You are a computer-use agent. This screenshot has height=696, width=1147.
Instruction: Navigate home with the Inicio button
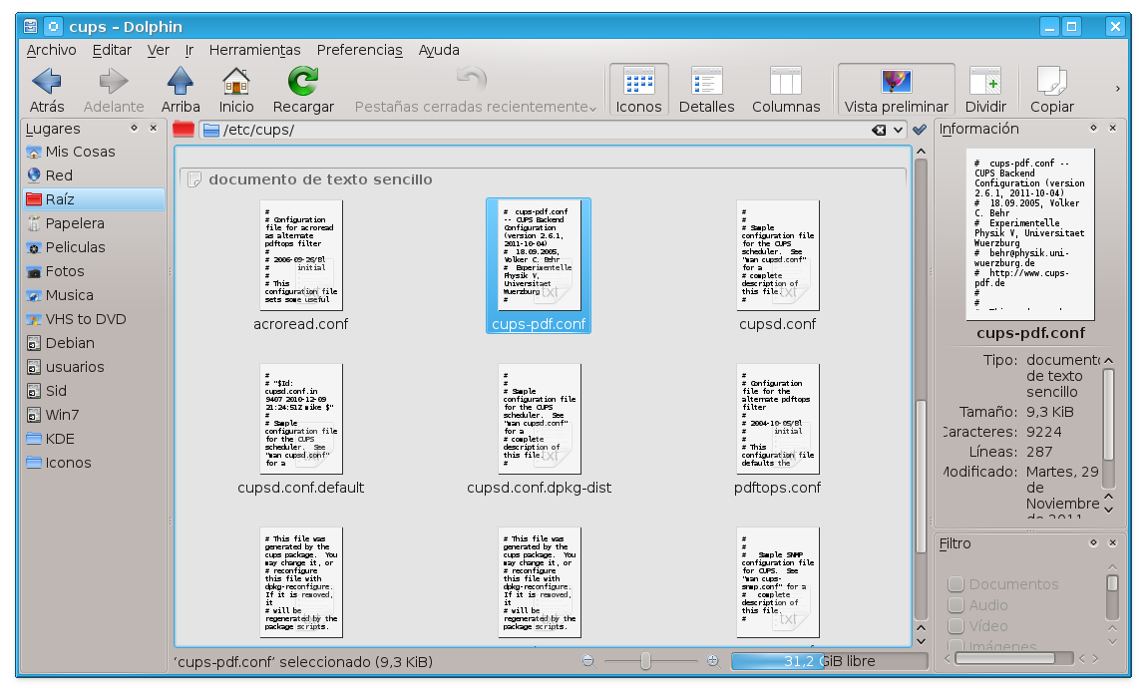click(x=235, y=88)
